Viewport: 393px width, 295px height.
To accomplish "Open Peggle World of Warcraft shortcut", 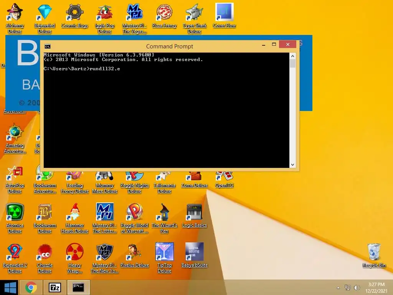I will pyautogui.click(x=134, y=218).
